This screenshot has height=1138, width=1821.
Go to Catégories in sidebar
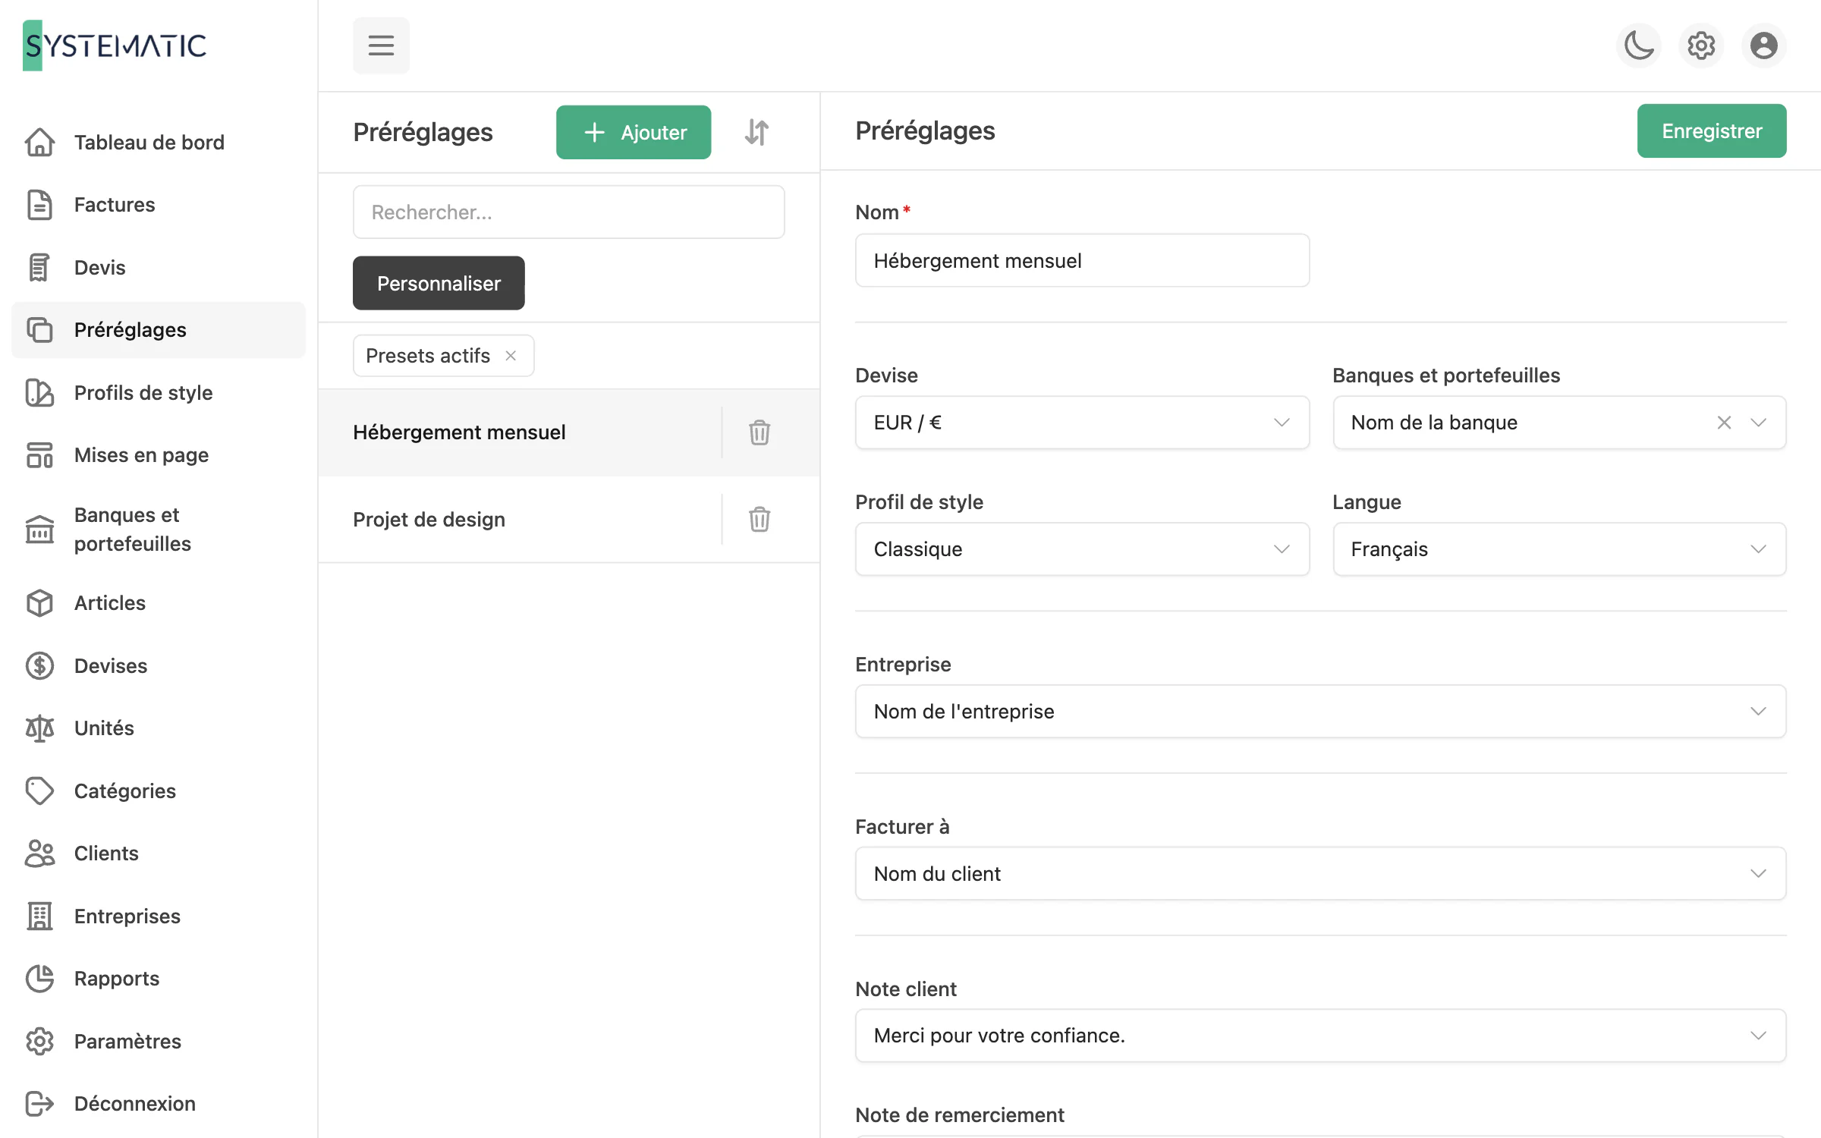[159, 791]
